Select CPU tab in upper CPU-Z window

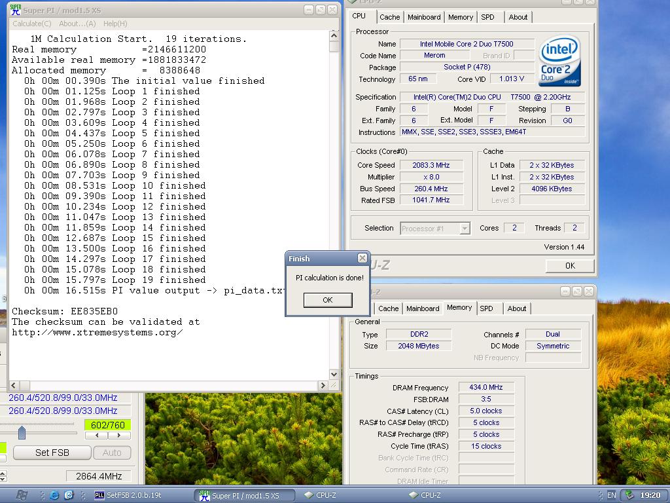pyautogui.click(x=359, y=16)
